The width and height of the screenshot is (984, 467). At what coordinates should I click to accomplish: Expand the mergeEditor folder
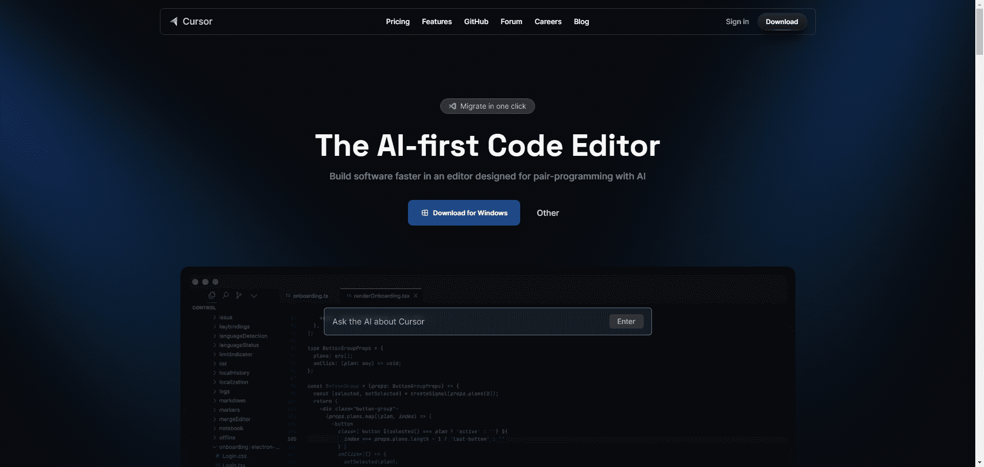pos(232,419)
